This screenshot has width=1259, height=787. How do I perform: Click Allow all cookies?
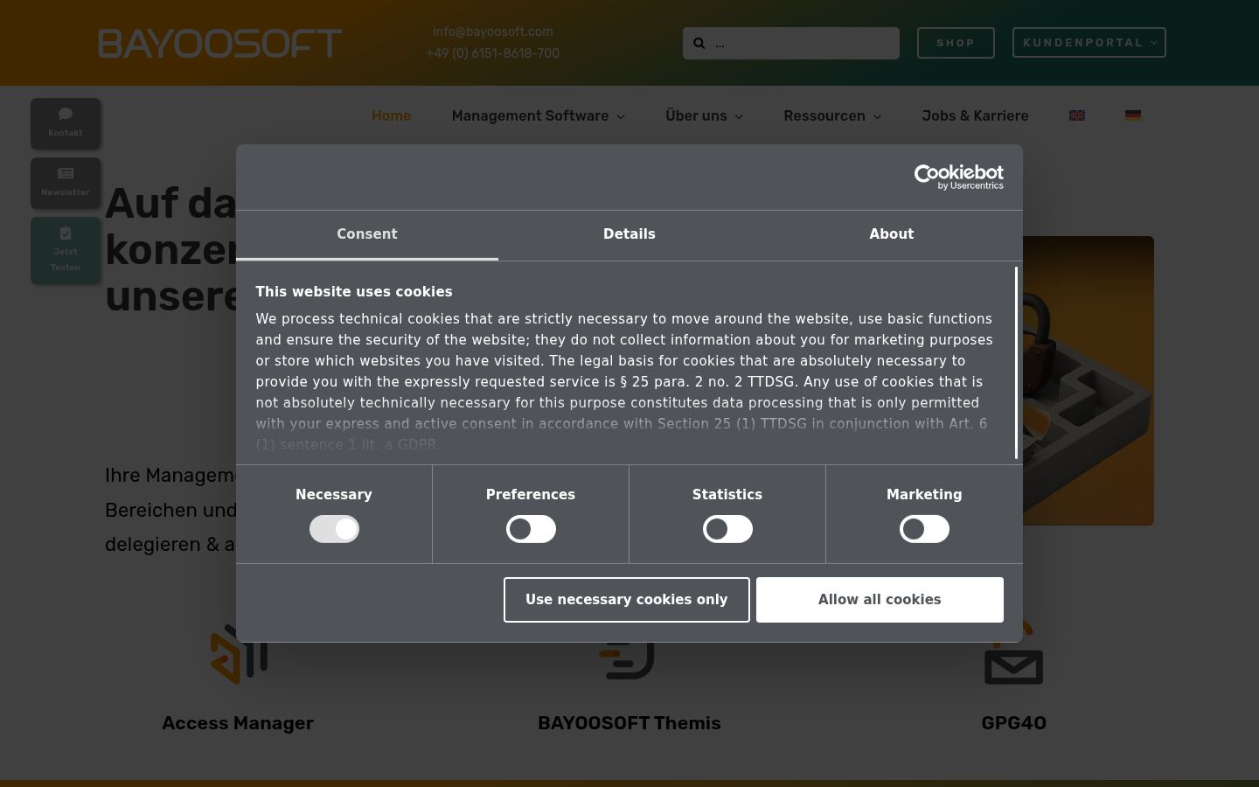pyautogui.click(x=880, y=600)
